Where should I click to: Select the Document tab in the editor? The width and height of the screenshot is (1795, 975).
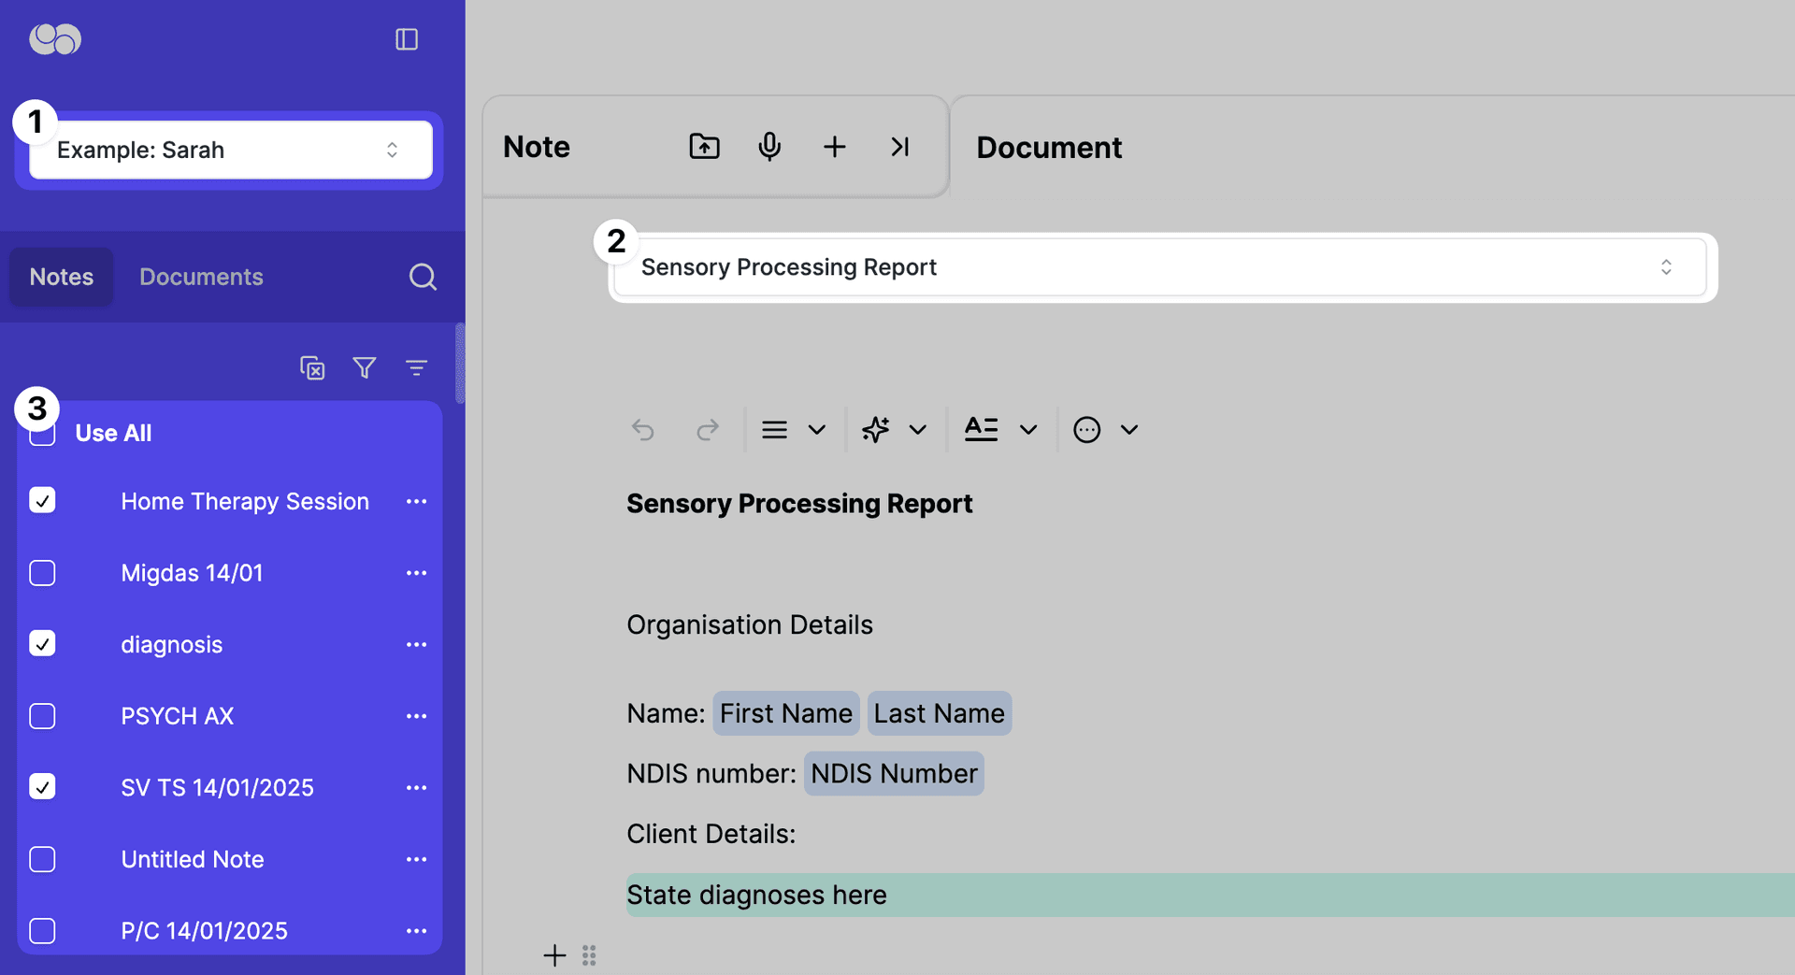coord(1049,147)
